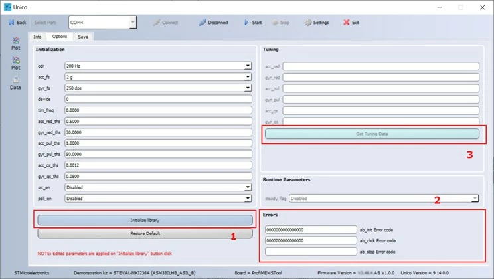This screenshot has width=494, height=279.
Task: Click the Tuning gyr_pul field
Action: coord(381,99)
